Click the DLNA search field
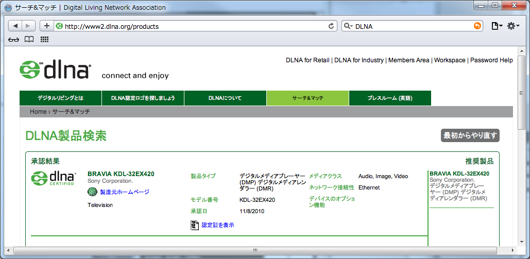 coord(413,26)
